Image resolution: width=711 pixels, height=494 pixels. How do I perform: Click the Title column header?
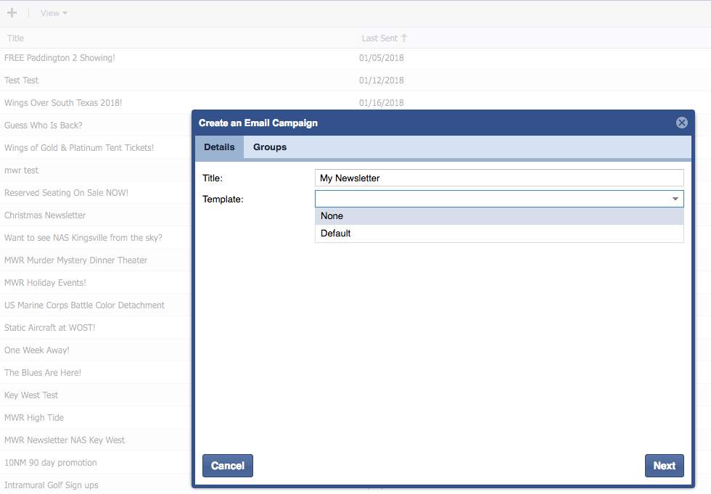pyautogui.click(x=16, y=38)
